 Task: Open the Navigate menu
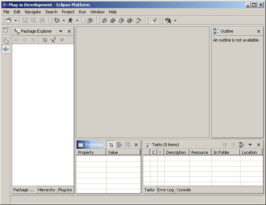click(x=33, y=12)
